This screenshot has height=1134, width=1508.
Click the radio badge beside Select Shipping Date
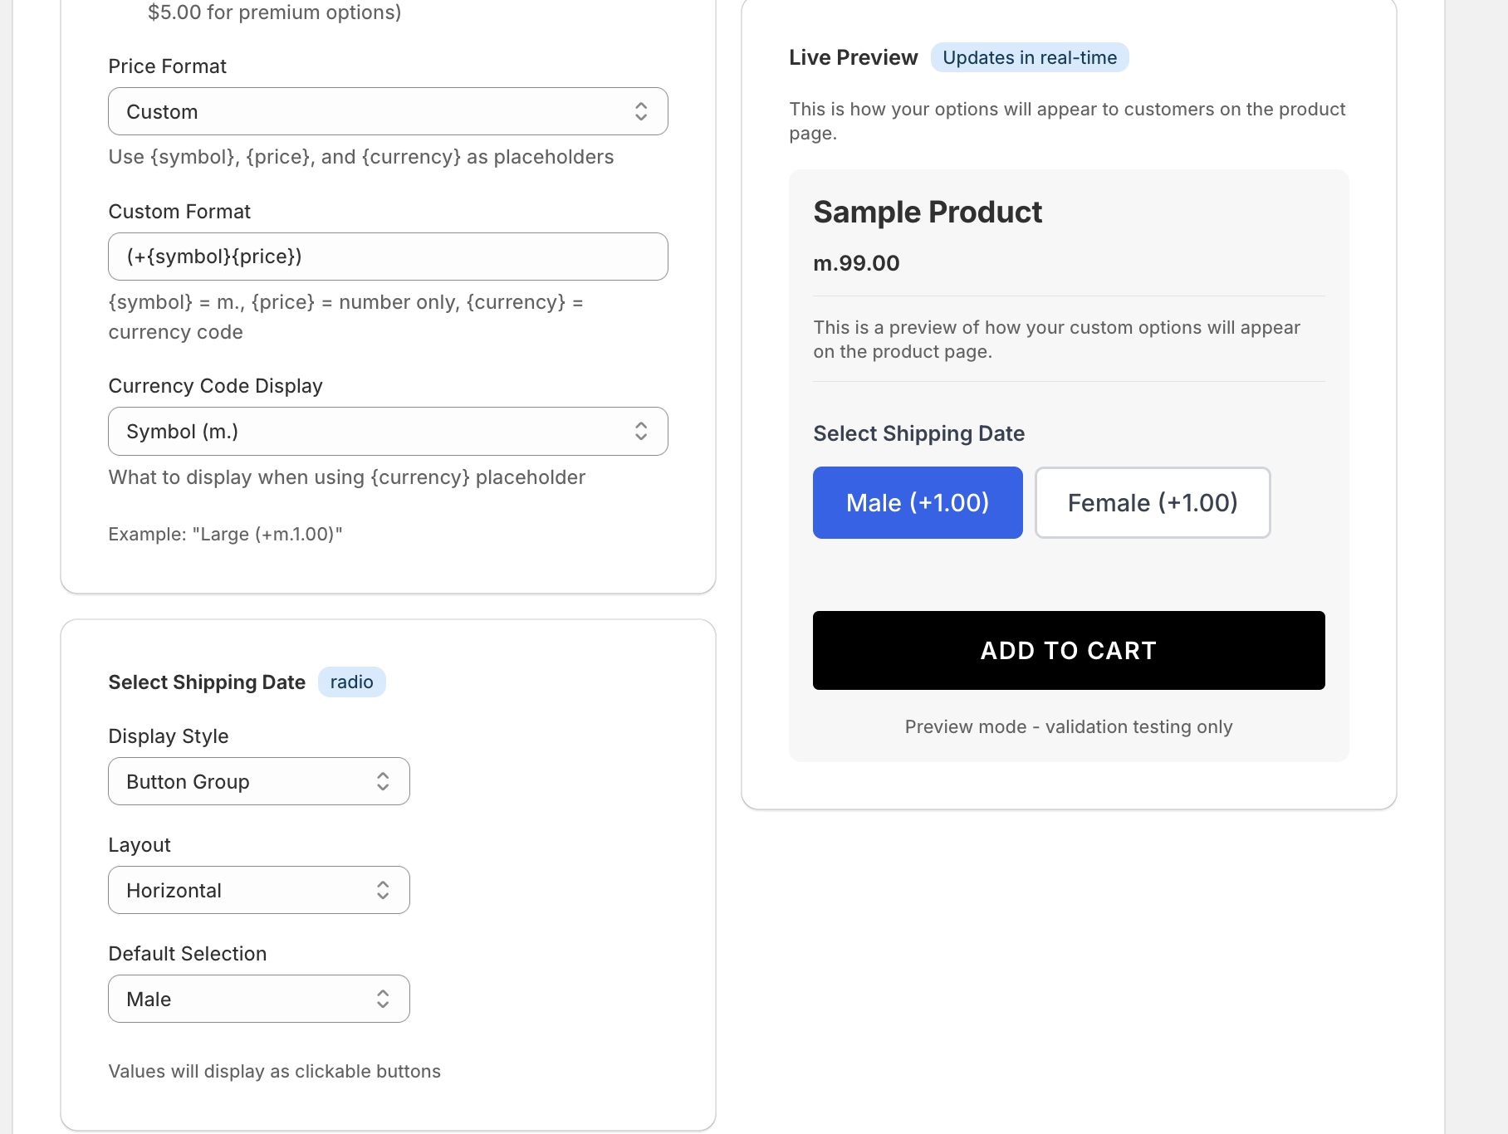point(351,682)
